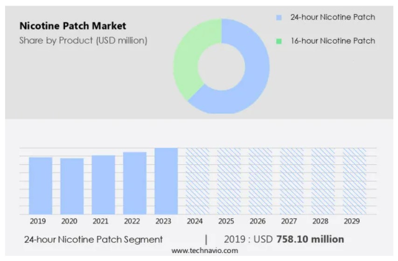Screen dimensions: 398x261
Task: Click the hatched 2026 forecast bar
Action: [260, 181]
